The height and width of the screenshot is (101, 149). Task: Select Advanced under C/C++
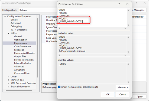19,66
